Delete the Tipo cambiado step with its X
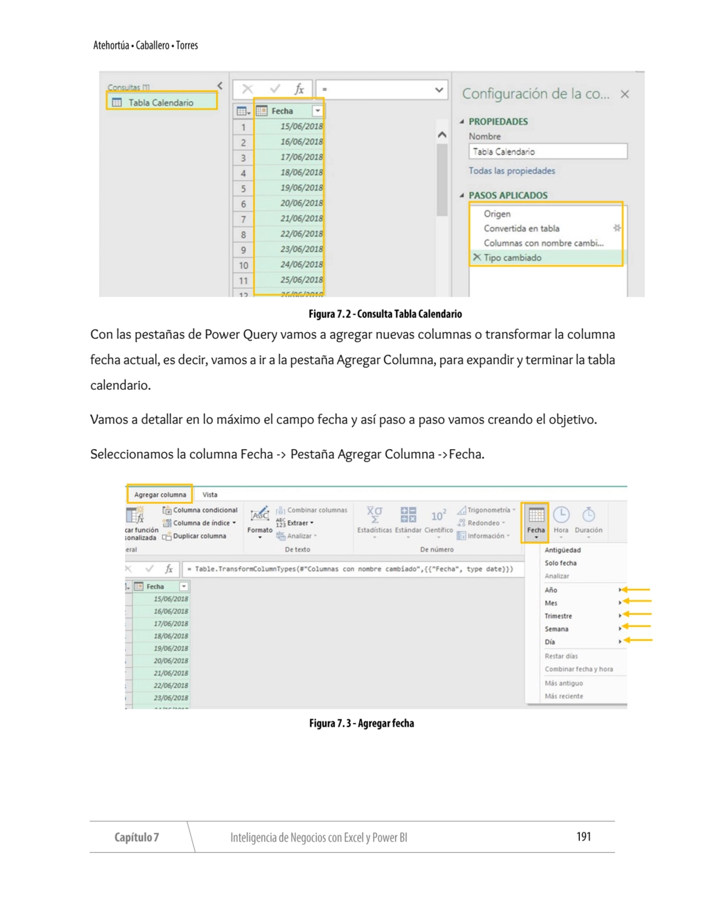The height and width of the screenshot is (917, 709). coord(476,257)
